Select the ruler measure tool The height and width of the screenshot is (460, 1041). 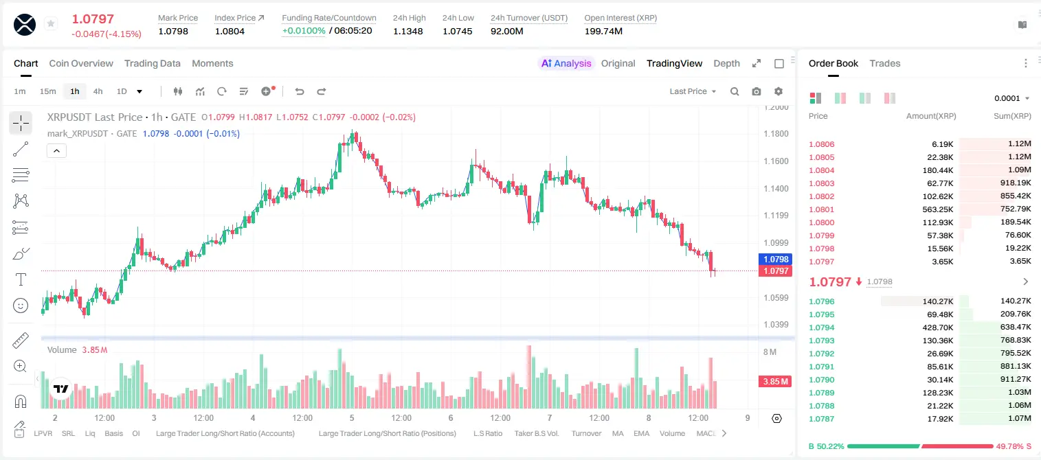click(21, 341)
